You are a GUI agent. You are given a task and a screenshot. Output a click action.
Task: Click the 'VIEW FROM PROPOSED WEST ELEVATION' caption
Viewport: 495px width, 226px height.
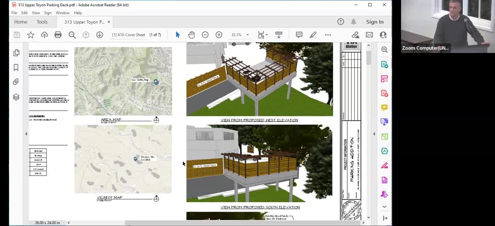point(259,120)
